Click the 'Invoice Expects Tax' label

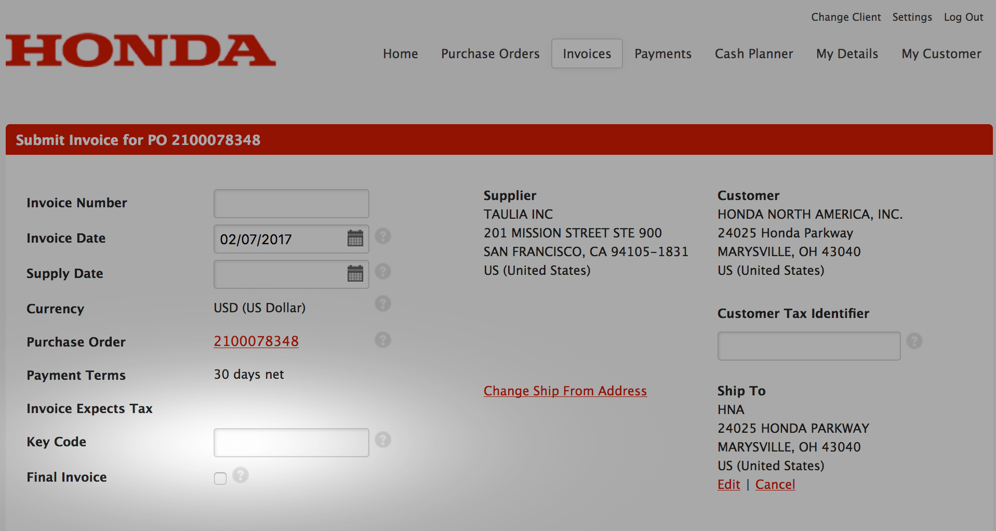coord(89,408)
